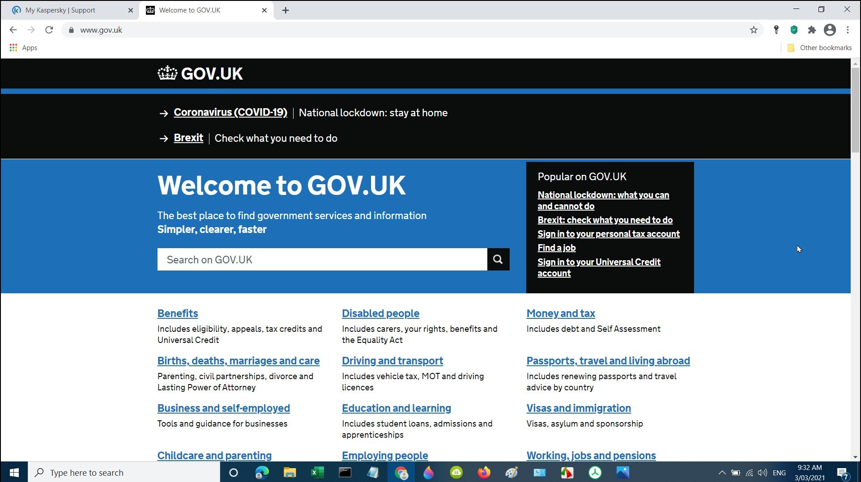Bookmark this page with the star icon
Image resolution: width=861 pixels, height=482 pixels.
coord(754,30)
